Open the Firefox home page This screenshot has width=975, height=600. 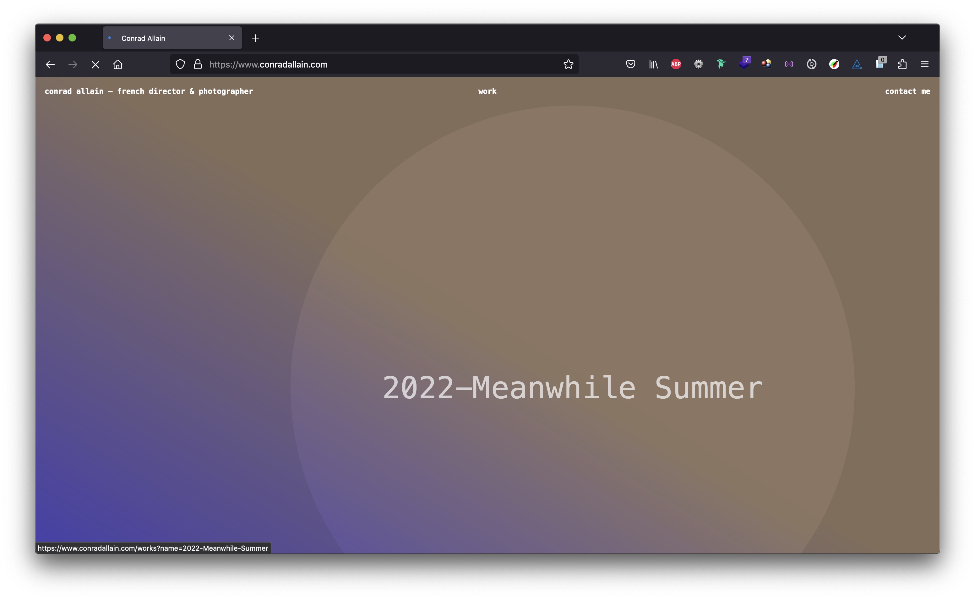tap(118, 64)
